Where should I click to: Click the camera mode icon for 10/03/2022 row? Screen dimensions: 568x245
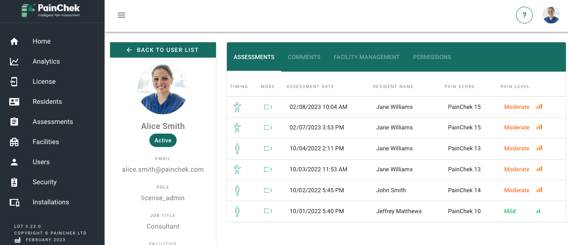pyautogui.click(x=268, y=169)
